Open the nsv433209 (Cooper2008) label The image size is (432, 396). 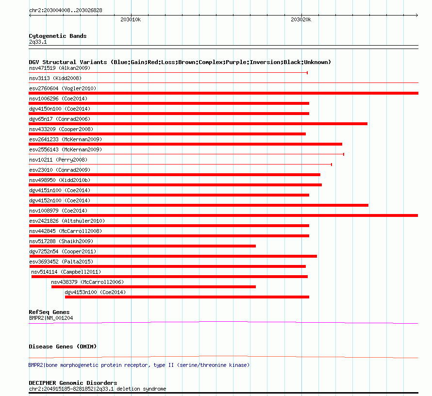pos(61,129)
